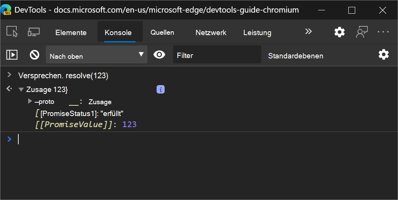The width and height of the screenshot is (398, 200).
Task: Click the send feedback icon
Action: pyautogui.click(x=361, y=32)
